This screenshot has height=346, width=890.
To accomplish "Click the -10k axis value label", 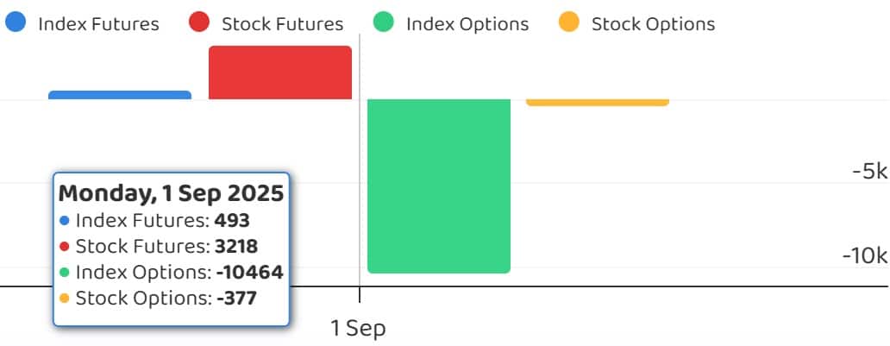I will [865, 255].
